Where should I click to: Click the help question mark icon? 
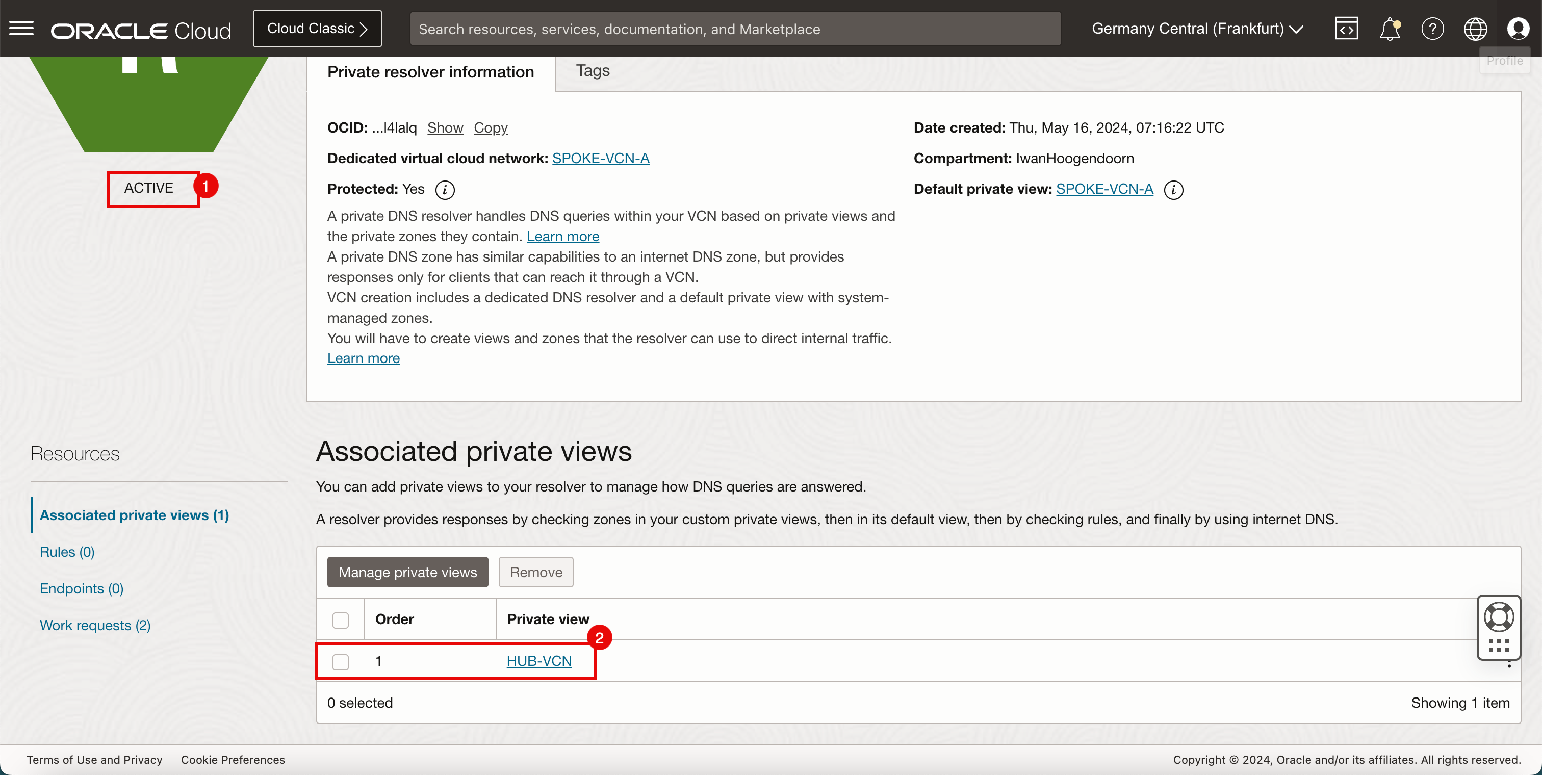click(x=1432, y=28)
